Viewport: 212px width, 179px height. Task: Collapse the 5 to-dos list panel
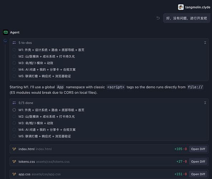[205, 43]
